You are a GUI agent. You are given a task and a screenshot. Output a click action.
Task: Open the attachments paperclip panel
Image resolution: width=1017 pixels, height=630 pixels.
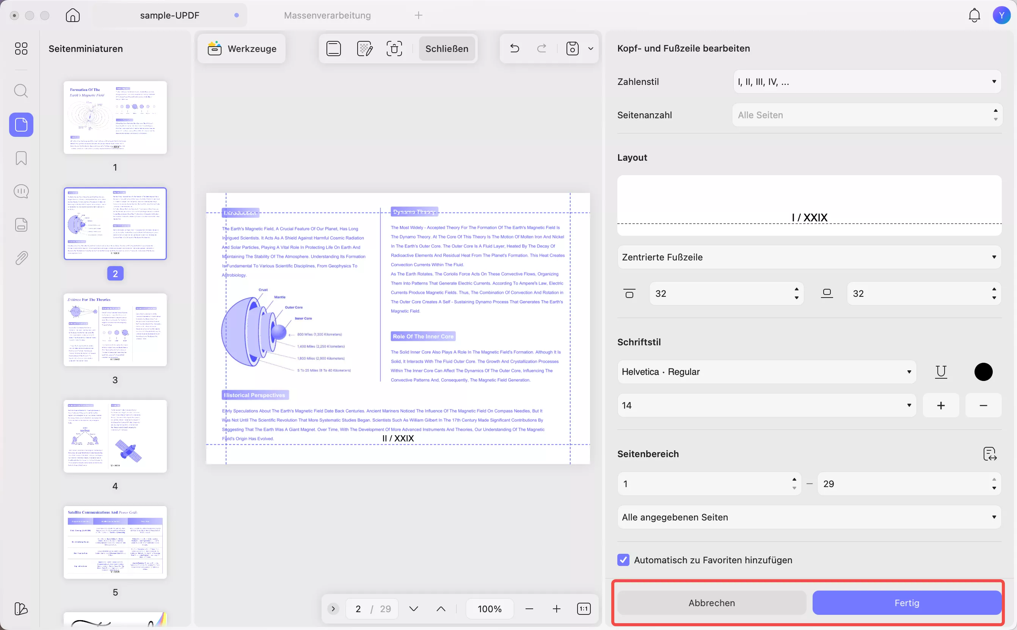[21, 259]
